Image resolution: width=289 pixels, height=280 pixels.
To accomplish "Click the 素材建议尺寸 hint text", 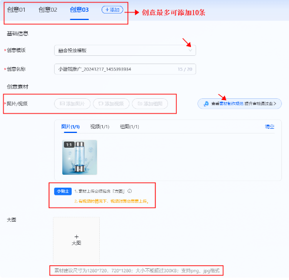I will (137, 271).
